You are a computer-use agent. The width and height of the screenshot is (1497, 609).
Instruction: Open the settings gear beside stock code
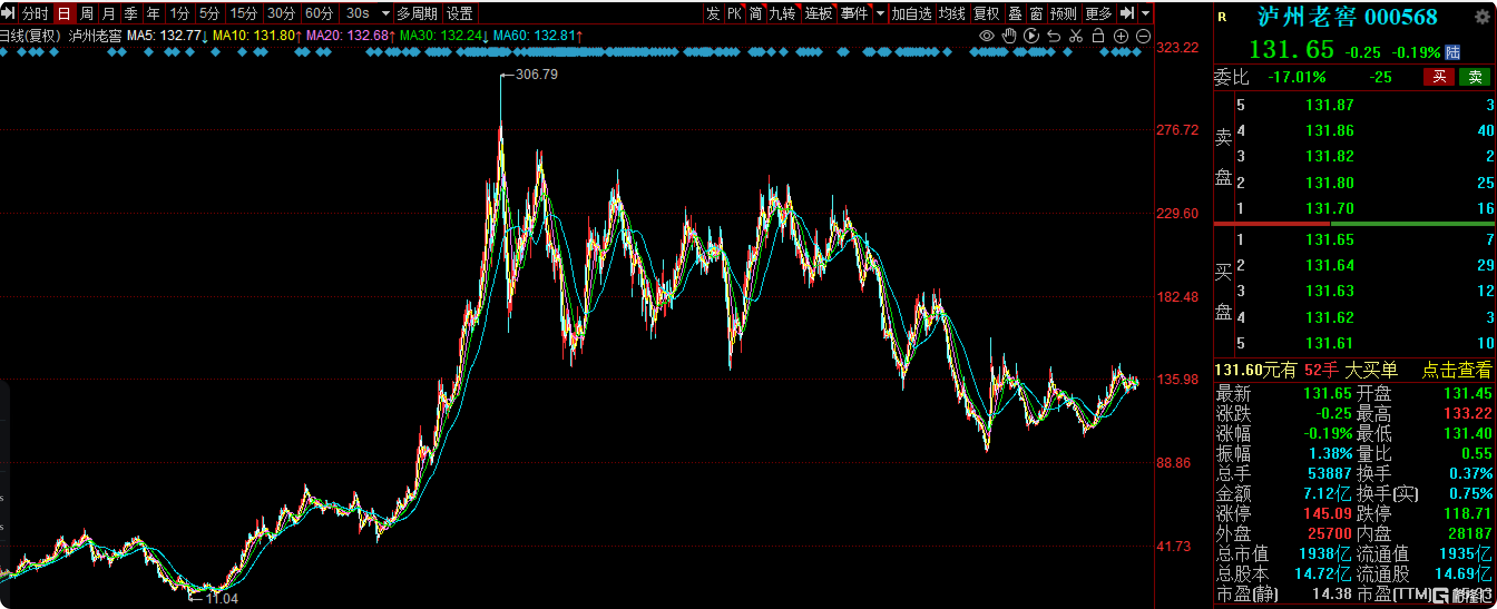coord(1482,16)
